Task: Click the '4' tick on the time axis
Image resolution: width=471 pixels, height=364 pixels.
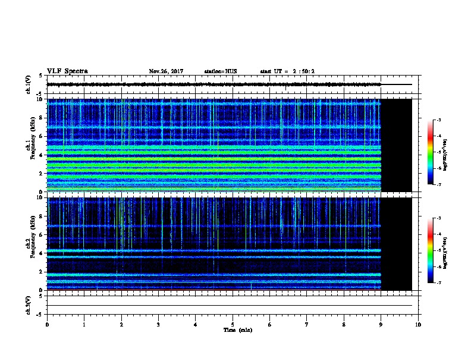Action: (196, 325)
